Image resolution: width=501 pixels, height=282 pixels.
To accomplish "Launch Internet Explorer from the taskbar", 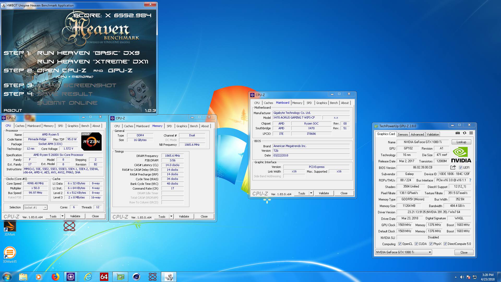I will (x=88, y=277).
